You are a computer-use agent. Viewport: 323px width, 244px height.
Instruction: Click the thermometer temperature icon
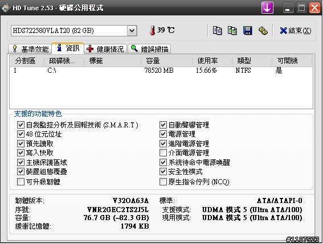click(152, 31)
